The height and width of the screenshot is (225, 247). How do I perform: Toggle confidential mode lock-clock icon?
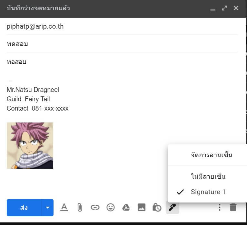(157, 208)
